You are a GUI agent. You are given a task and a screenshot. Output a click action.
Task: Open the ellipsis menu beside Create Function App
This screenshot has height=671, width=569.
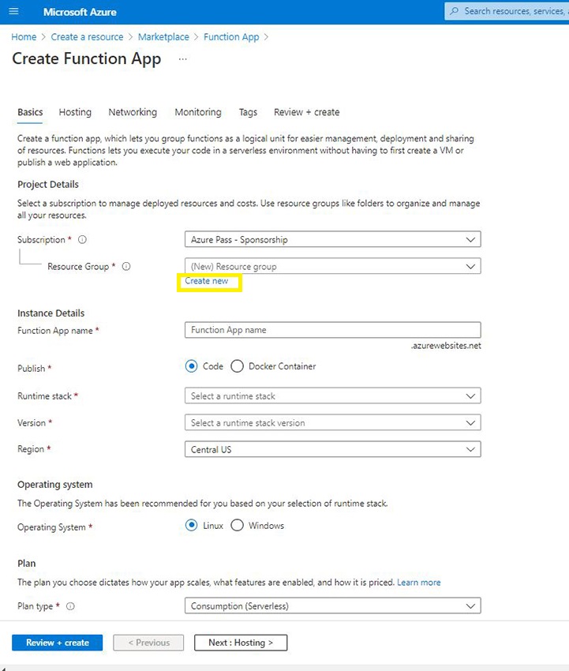click(183, 59)
